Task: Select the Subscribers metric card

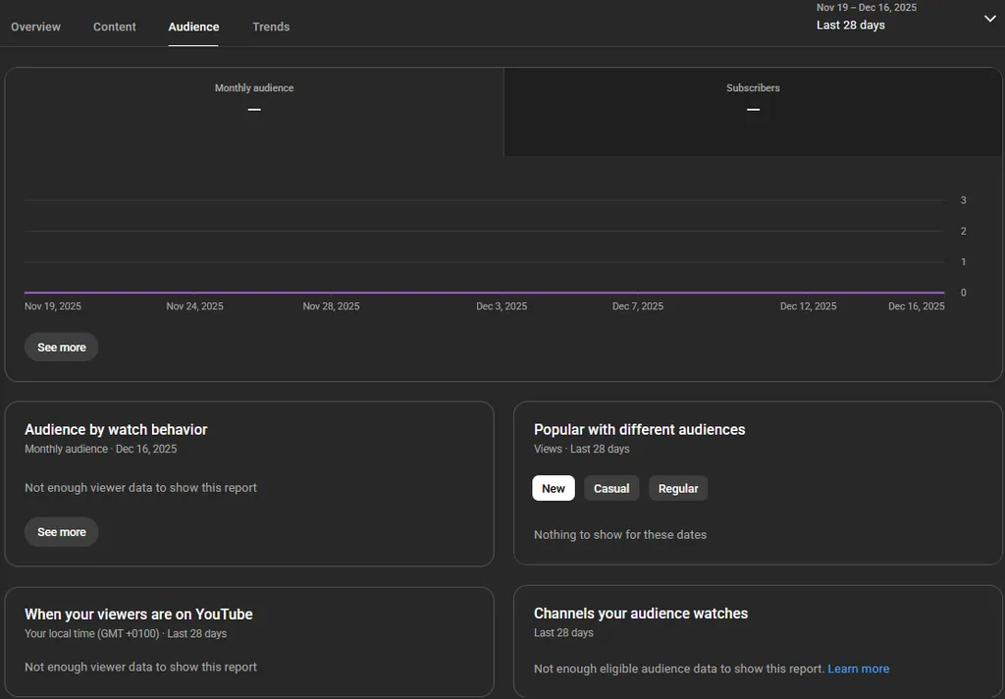Action: (753, 99)
